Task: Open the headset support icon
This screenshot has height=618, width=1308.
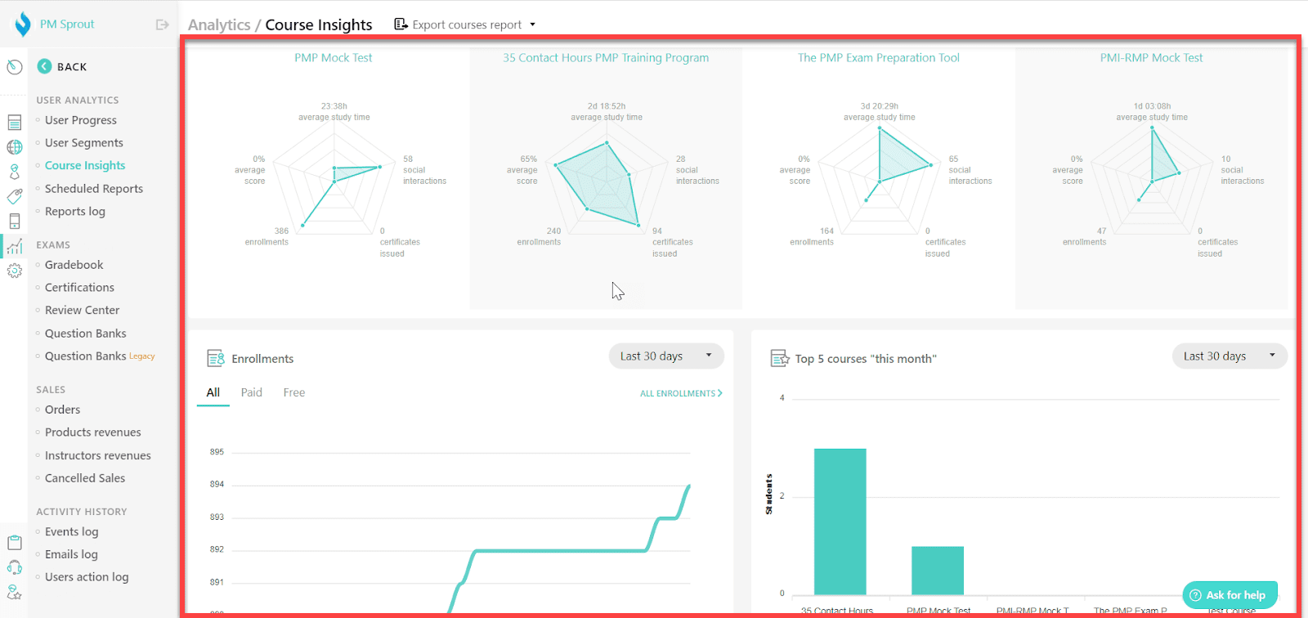Action: click(15, 567)
